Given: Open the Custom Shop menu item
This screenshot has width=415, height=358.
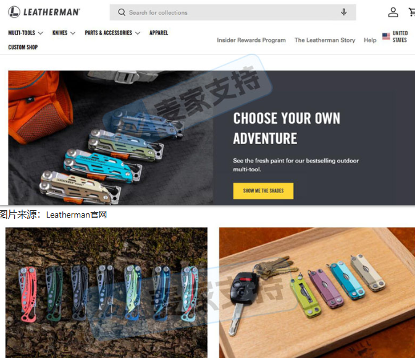Looking at the screenshot, I should [23, 47].
